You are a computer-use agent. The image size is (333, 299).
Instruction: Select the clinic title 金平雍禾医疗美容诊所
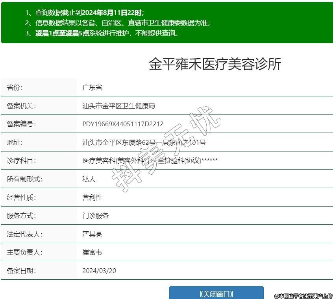215,64
